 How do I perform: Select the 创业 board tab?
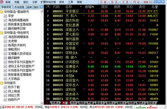(82, 103)
